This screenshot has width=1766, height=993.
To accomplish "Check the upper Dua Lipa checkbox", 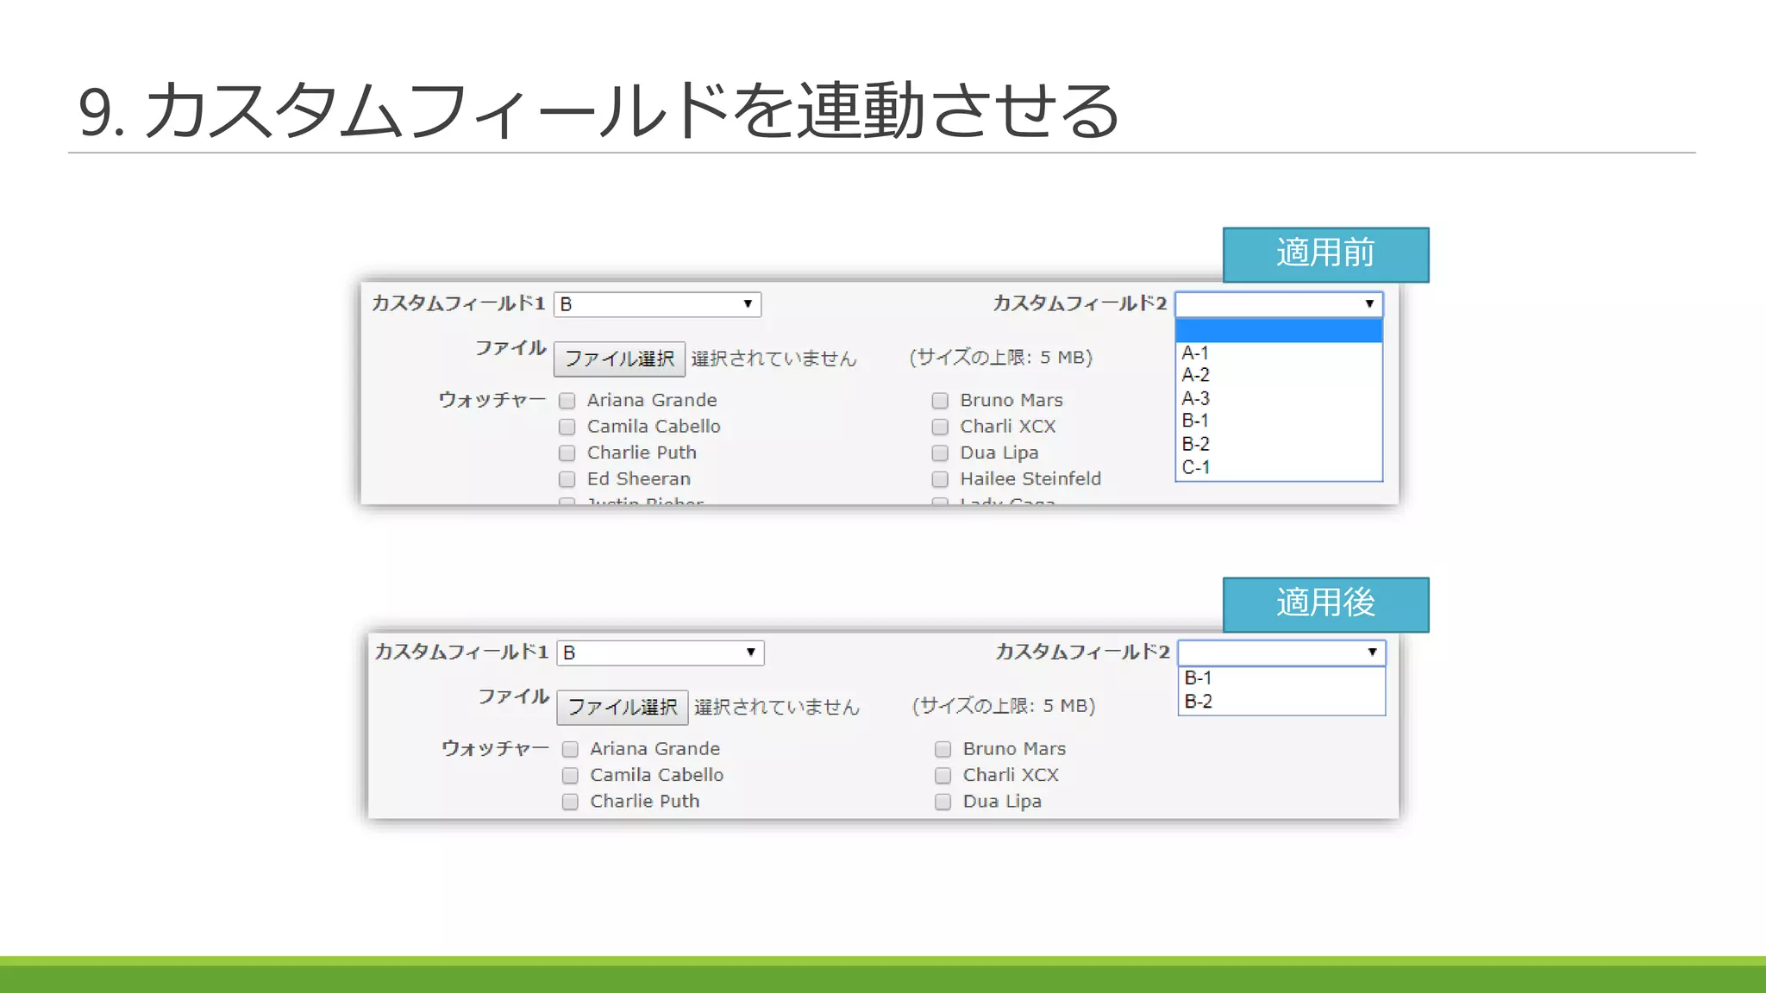I will coord(940,453).
